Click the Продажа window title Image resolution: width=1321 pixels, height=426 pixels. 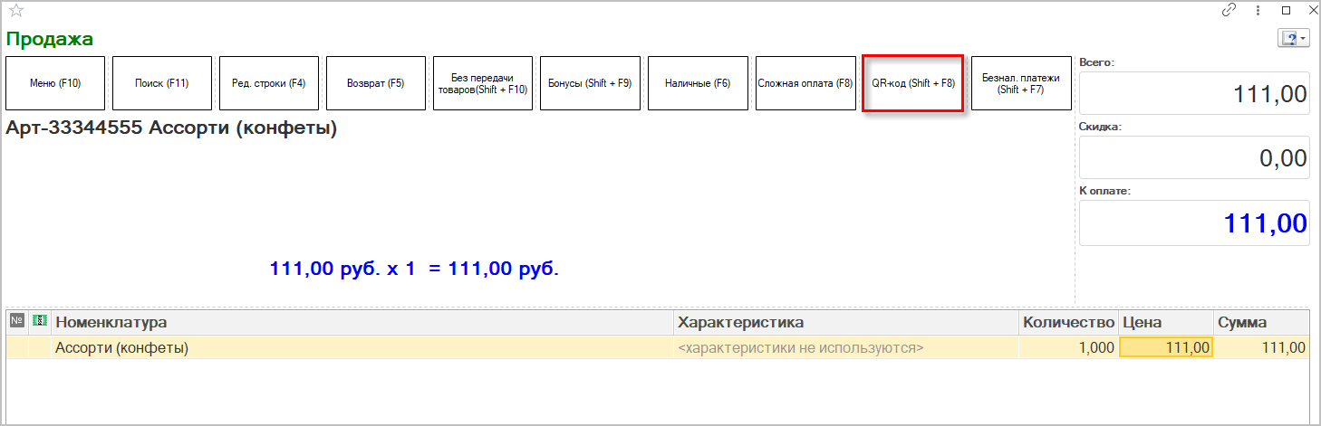point(50,39)
